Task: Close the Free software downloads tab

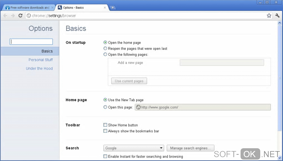Action: point(52,7)
